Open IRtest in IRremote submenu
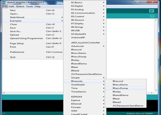The width and height of the screenshot is (161, 115). (126, 99)
